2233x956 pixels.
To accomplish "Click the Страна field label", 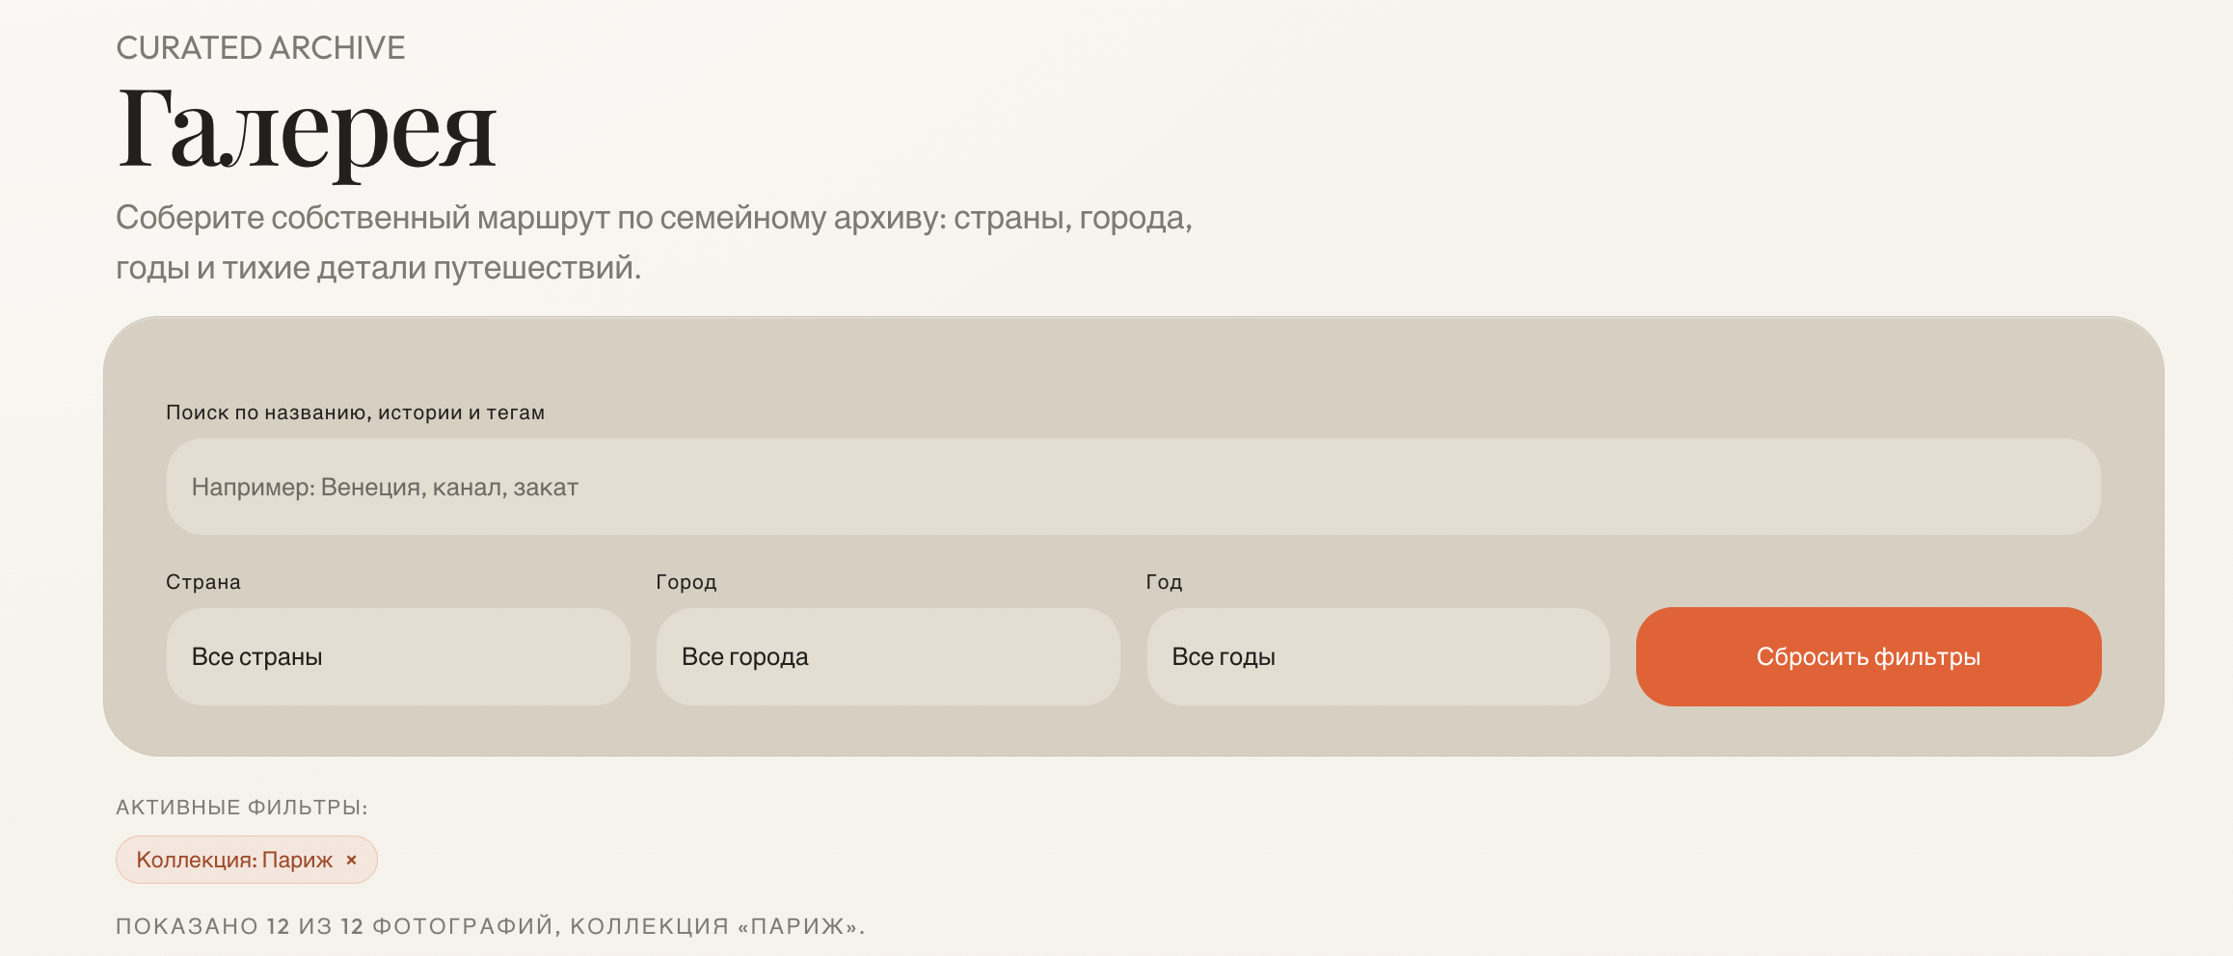I will tap(203, 582).
